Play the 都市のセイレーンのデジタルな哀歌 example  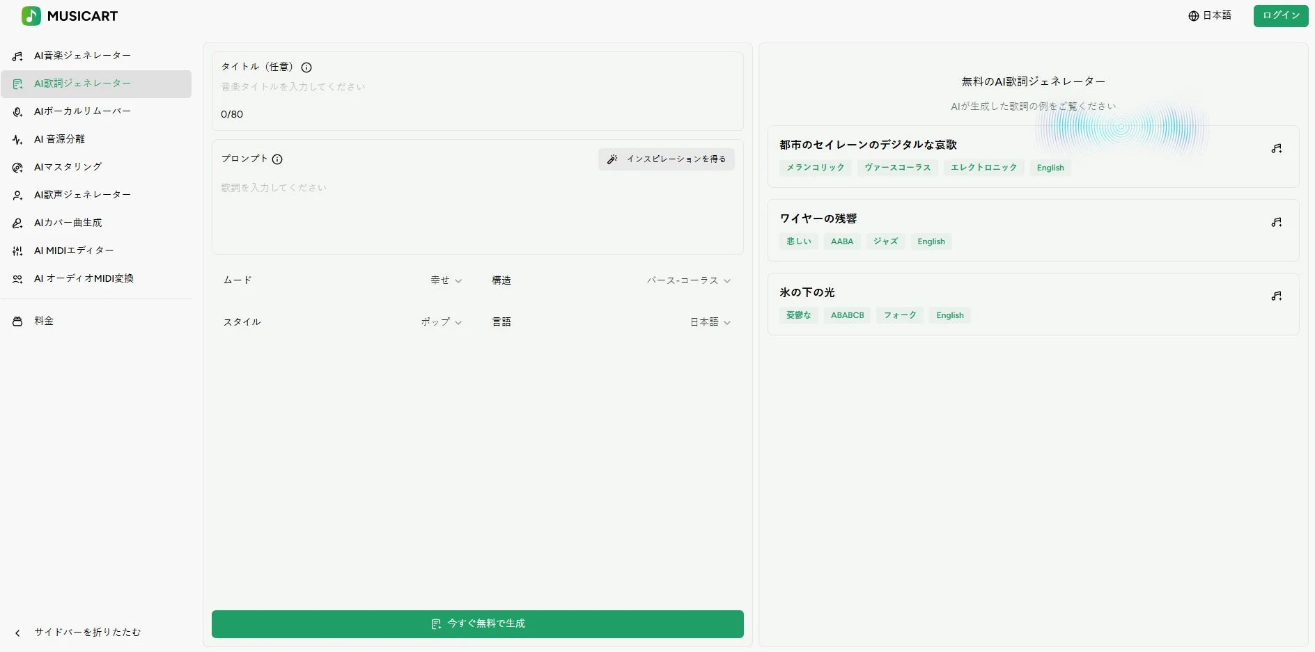(x=1277, y=148)
